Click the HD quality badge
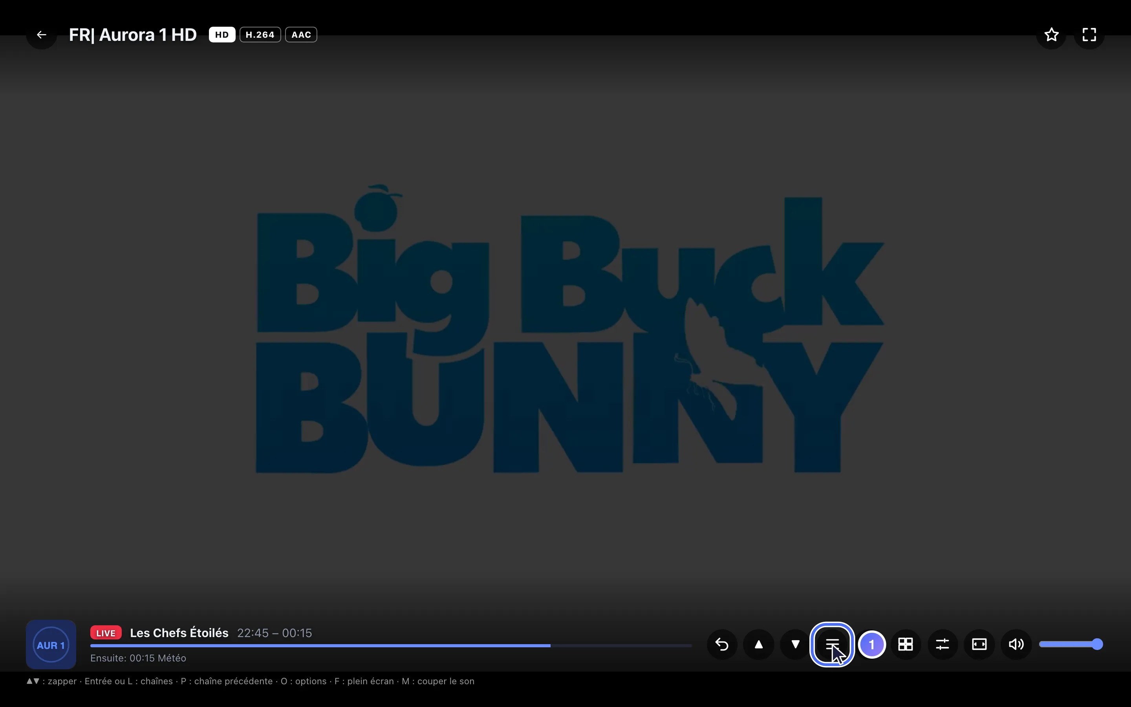The height and width of the screenshot is (707, 1131). [x=222, y=35]
